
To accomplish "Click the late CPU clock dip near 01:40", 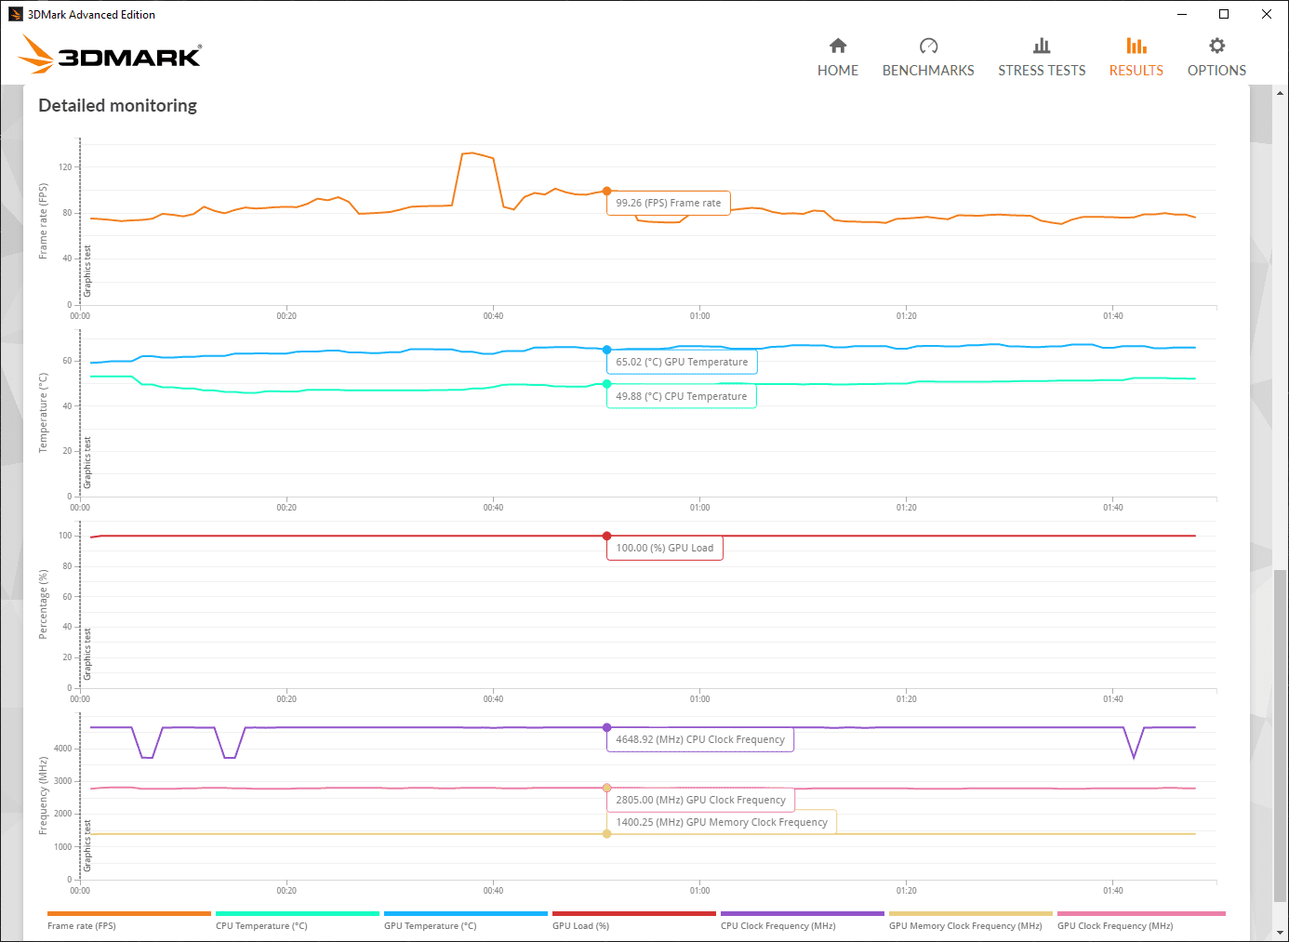I will click(1134, 755).
